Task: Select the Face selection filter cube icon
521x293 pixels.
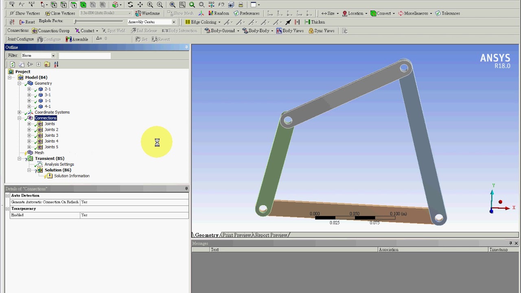Action: (x=73, y=4)
